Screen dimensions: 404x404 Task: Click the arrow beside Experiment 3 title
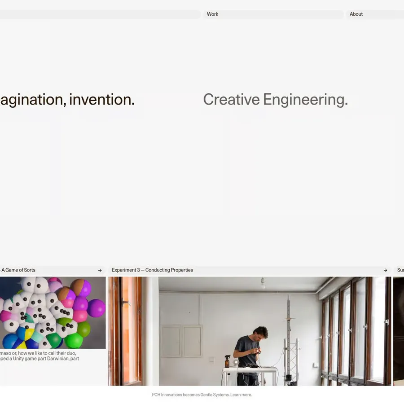click(385, 270)
